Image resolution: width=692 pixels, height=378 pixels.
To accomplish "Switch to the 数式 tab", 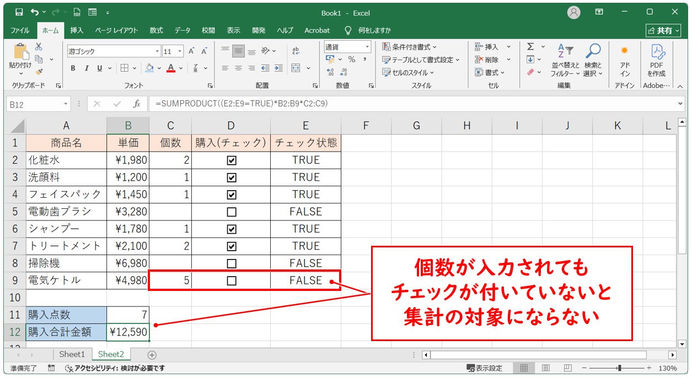I will 156,30.
